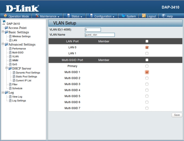Click the VLAN Name text field
Viewport: 184px width, 141px height.
tap(100, 35)
